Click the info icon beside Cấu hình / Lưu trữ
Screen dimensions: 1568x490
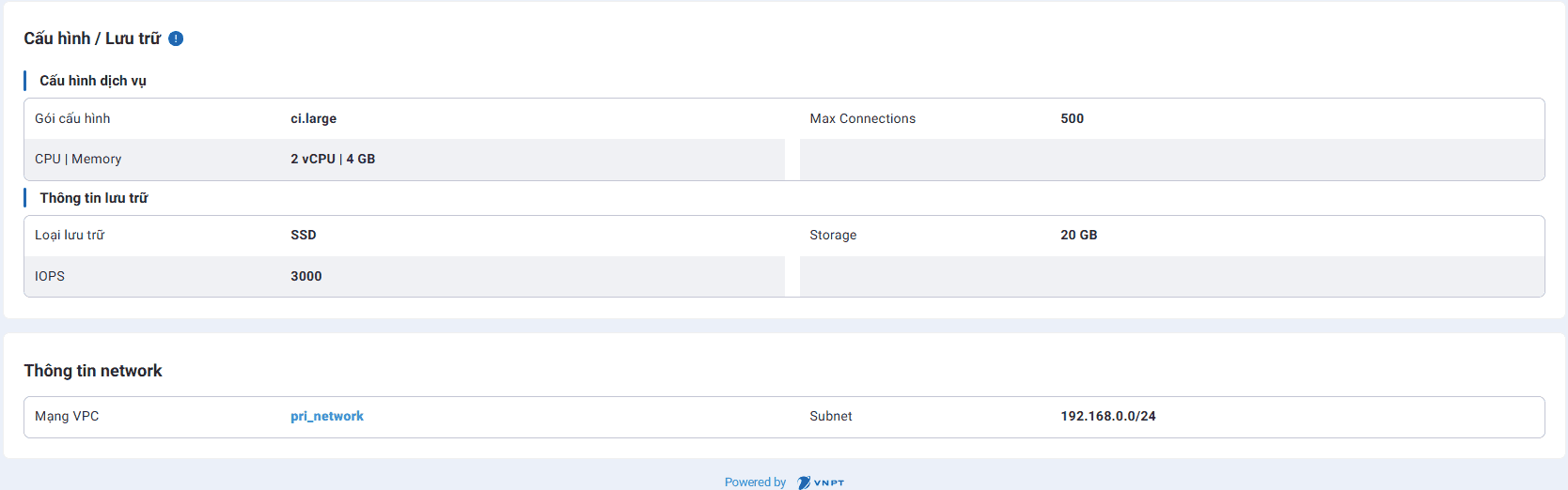point(176,38)
